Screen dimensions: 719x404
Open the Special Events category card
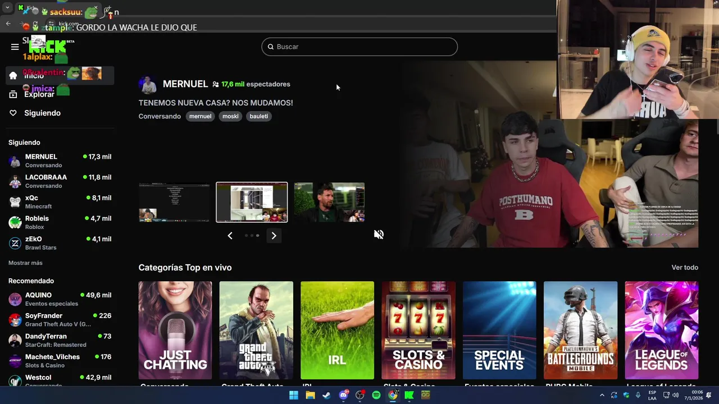pos(499,330)
